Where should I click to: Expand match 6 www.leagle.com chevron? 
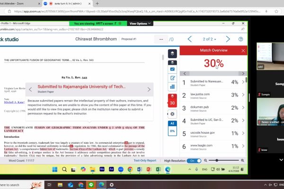coord(243,146)
